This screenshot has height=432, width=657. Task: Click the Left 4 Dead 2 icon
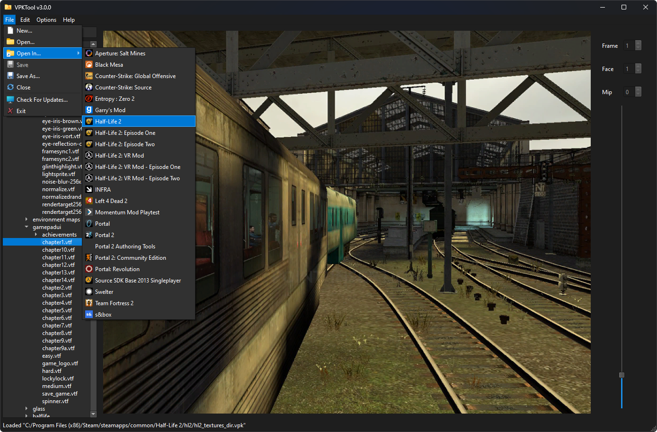click(89, 201)
